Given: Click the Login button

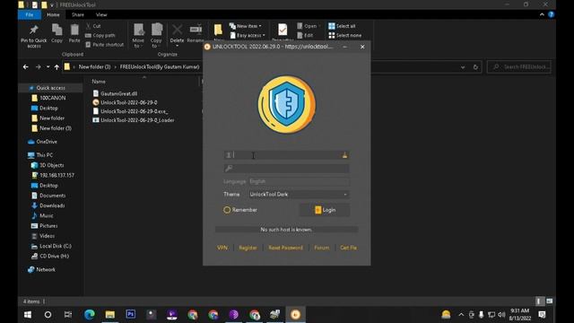Looking at the screenshot, I should (x=325, y=210).
